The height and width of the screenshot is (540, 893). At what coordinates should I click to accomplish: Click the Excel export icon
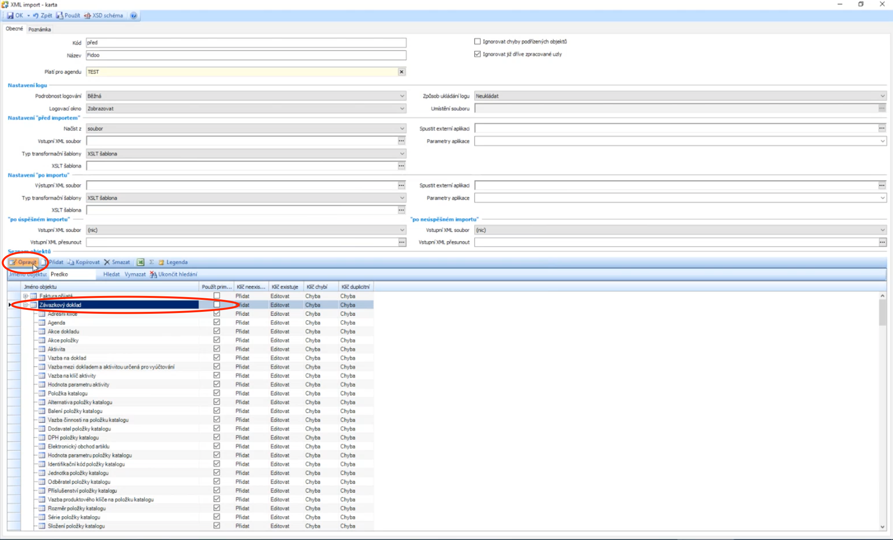140,262
